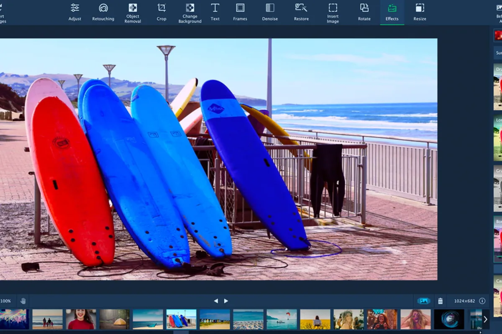Show image info next to 1024×682
Viewport: 502px width, 334px height.
click(482, 301)
